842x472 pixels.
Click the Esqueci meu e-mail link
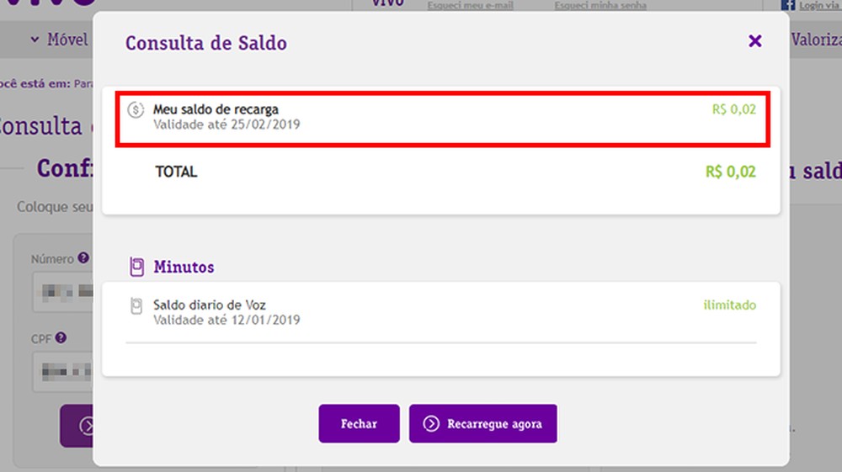click(x=471, y=5)
